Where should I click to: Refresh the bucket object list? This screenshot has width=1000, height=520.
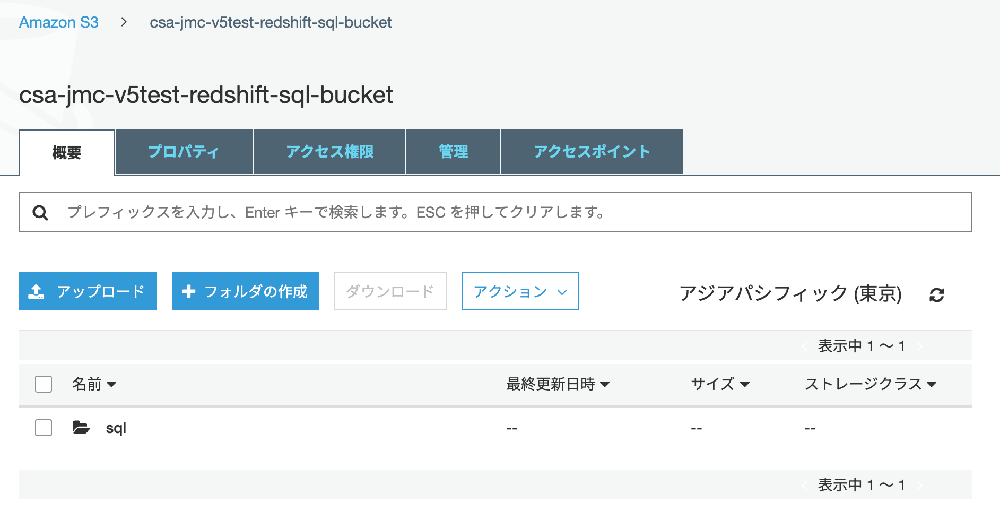937,295
